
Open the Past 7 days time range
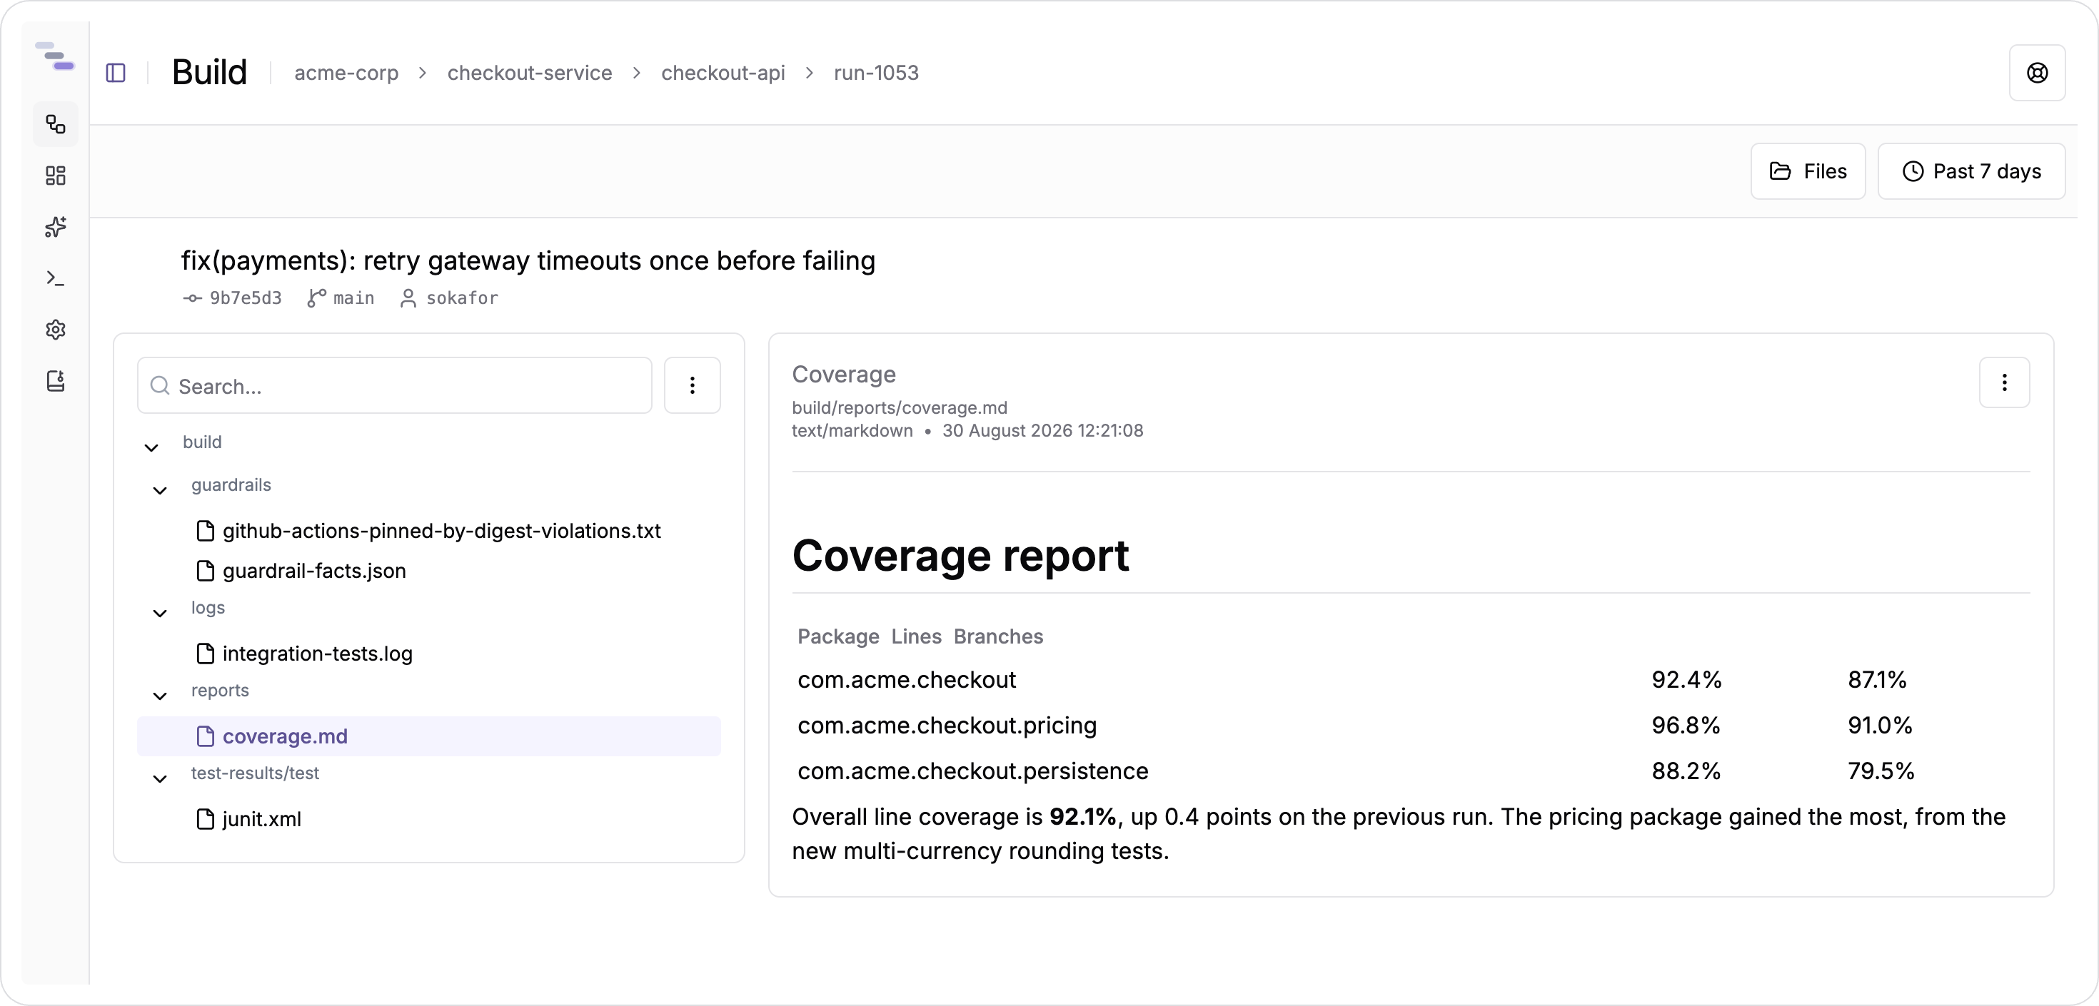coord(1970,172)
